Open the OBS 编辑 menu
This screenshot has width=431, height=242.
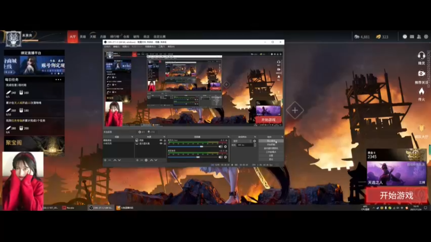pos(116,47)
